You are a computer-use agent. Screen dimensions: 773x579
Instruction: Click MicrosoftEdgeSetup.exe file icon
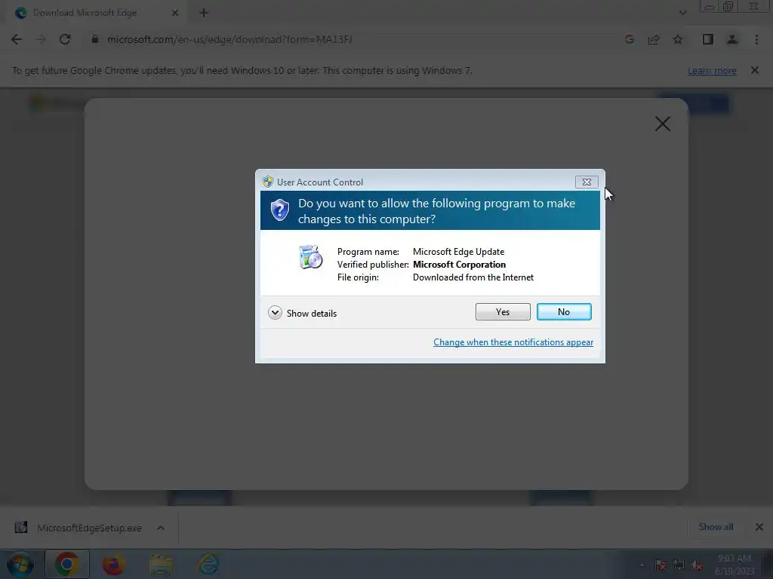tap(20, 527)
